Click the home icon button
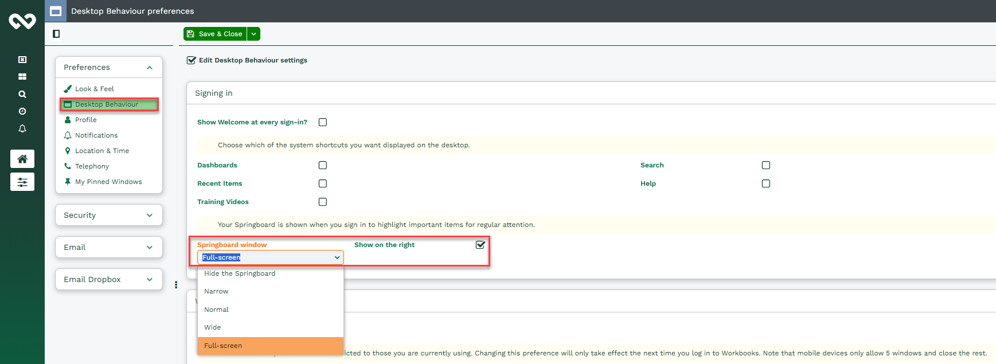 (x=22, y=159)
